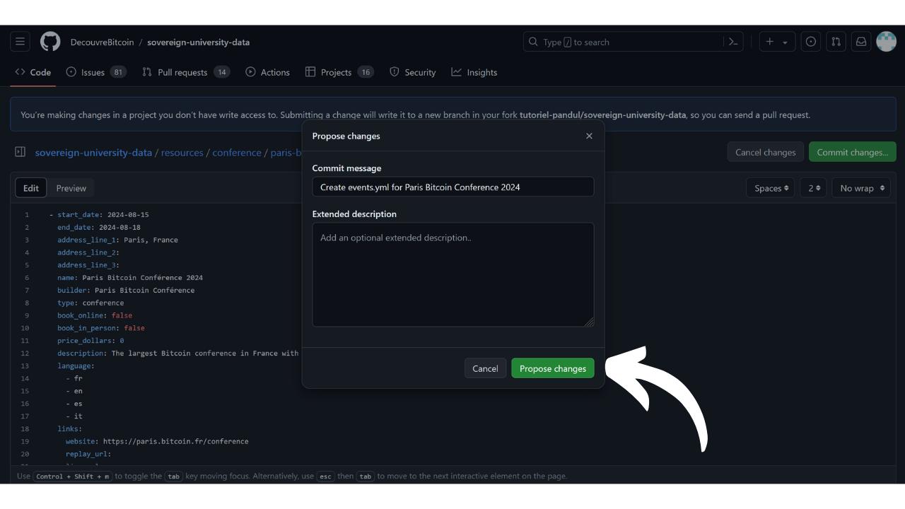The height and width of the screenshot is (509, 905).
Task: Open the create new plus dropdown
Action: tap(777, 42)
